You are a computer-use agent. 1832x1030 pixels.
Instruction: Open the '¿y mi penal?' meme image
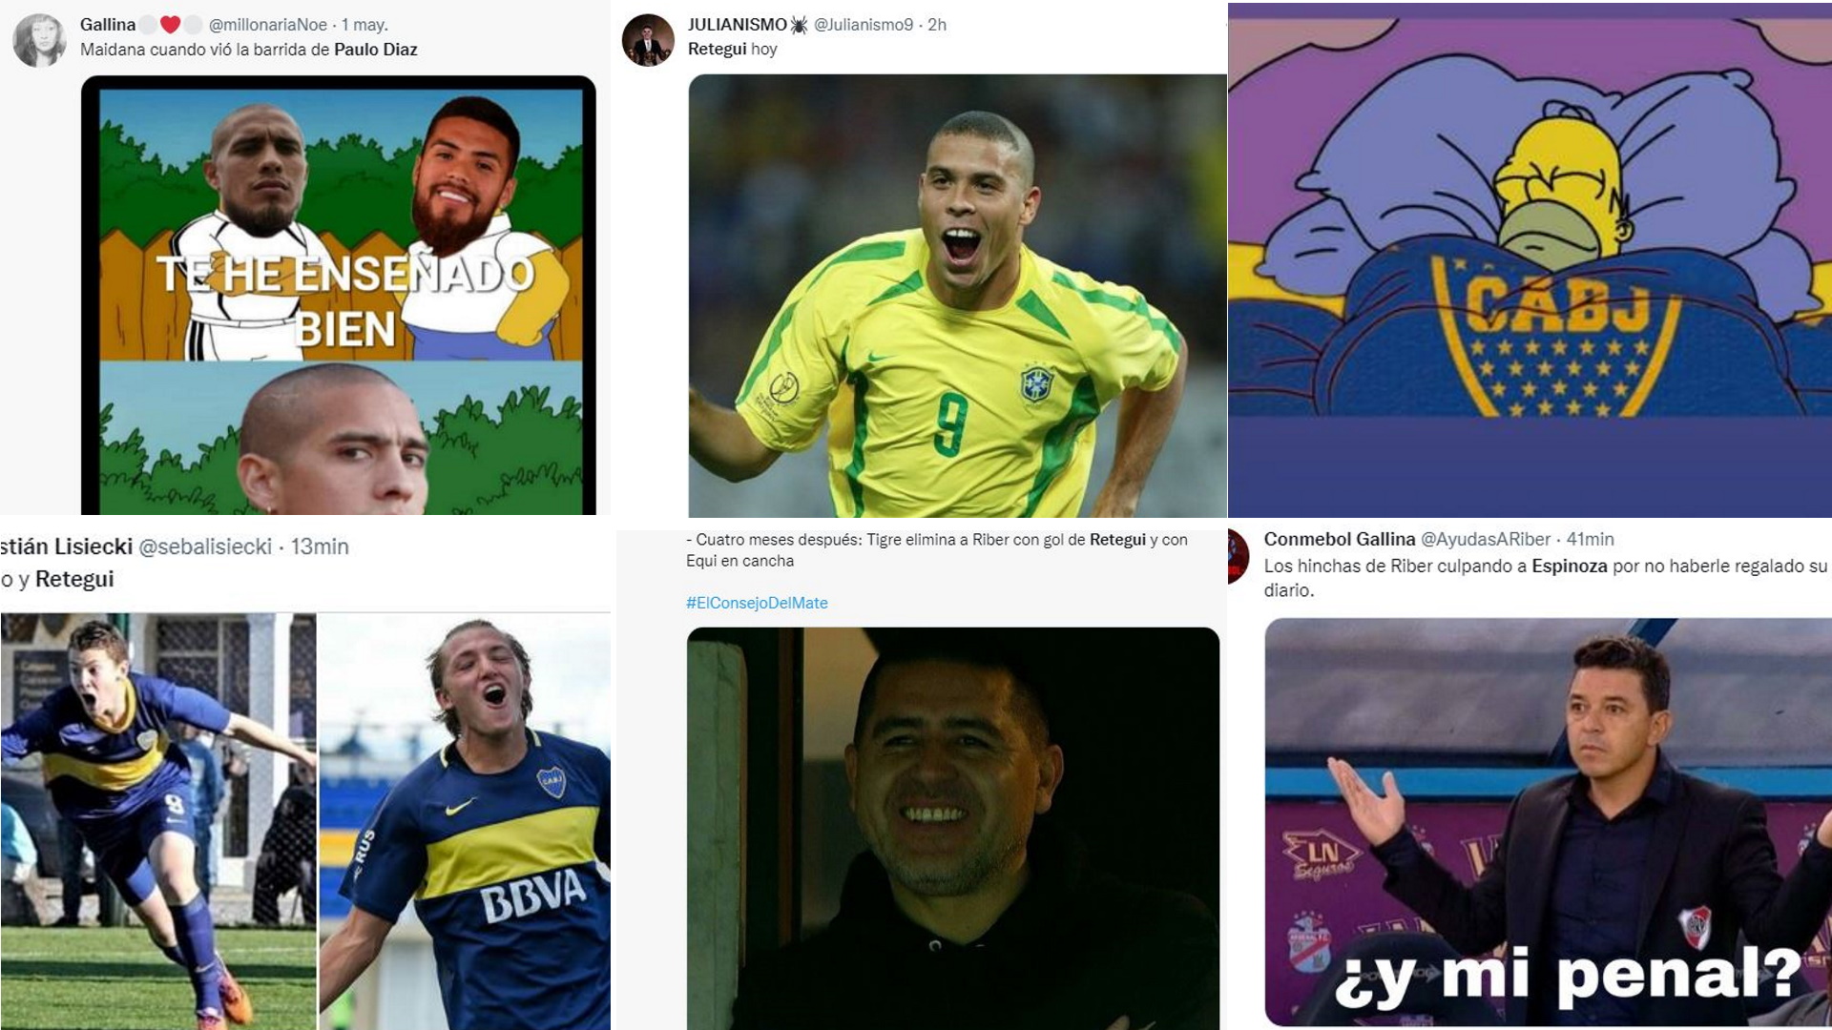[x=1548, y=822]
